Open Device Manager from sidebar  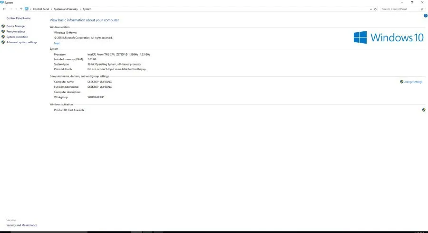click(x=16, y=26)
